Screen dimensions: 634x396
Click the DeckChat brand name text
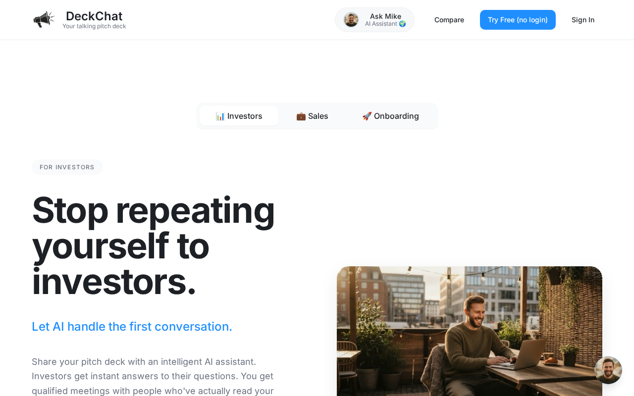pos(94,16)
